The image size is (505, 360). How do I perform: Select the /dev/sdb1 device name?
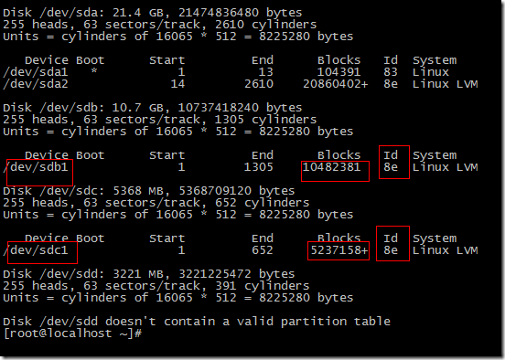[36, 167]
